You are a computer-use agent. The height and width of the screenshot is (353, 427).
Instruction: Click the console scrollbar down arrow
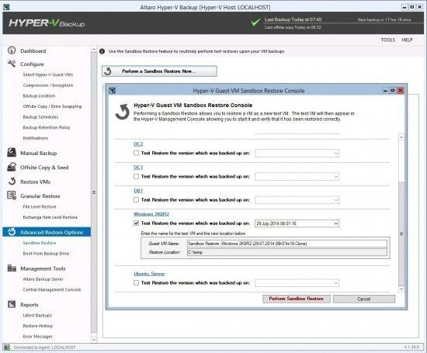(401, 289)
